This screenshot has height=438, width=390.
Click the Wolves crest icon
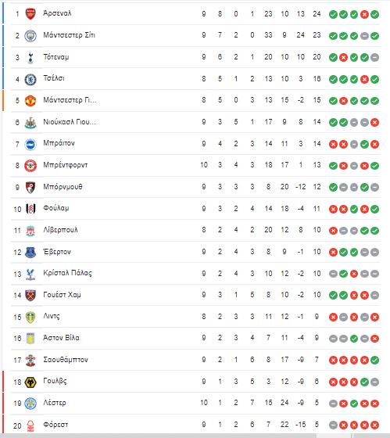click(30, 382)
